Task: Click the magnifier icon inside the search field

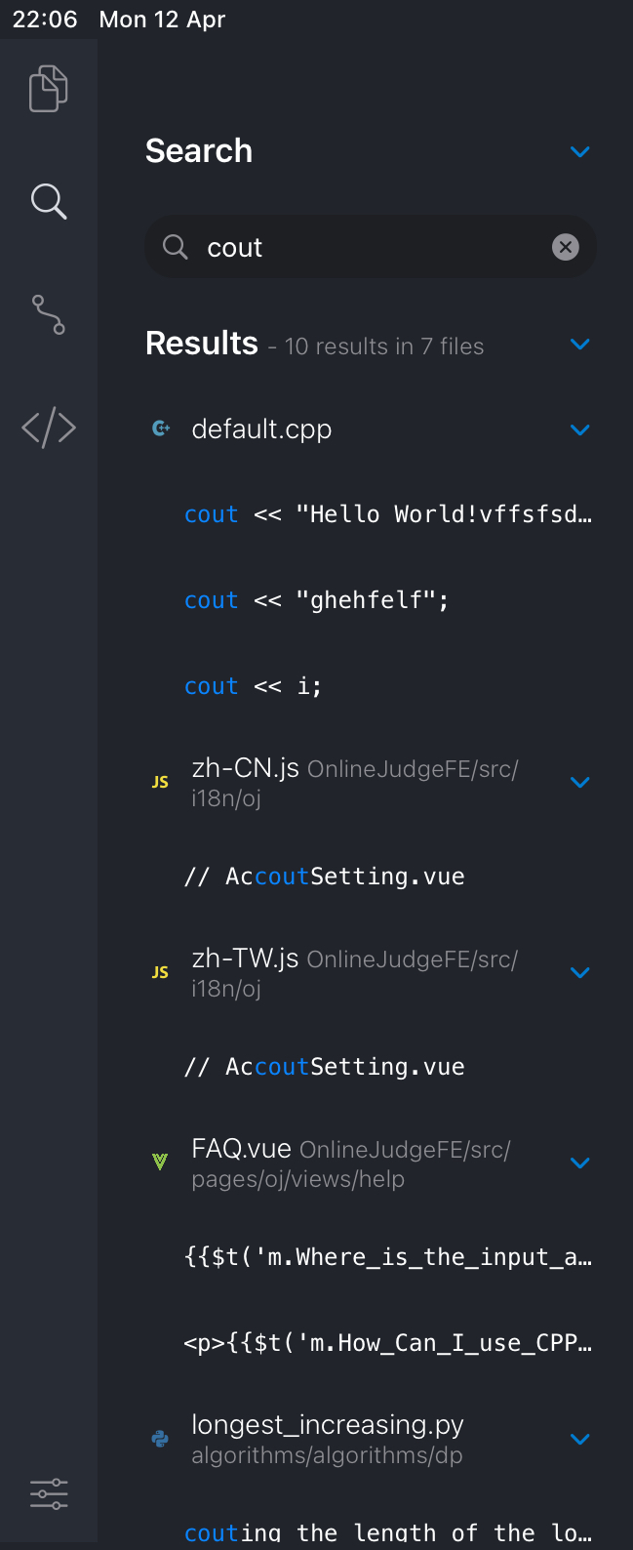Action: (176, 247)
